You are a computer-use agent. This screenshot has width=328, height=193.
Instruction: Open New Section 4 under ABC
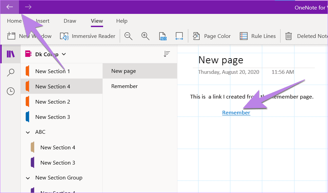coord(61,148)
